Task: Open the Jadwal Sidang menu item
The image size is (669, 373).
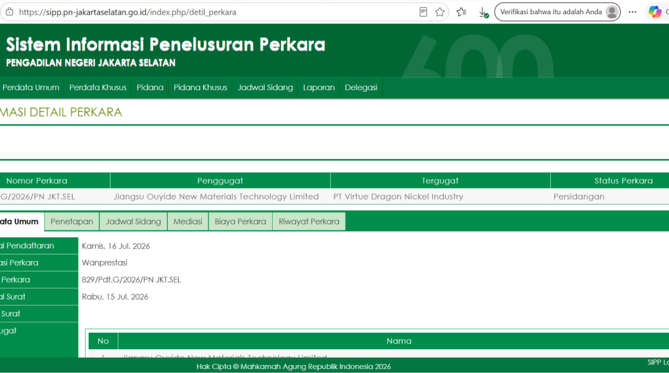Action: (265, 87)
